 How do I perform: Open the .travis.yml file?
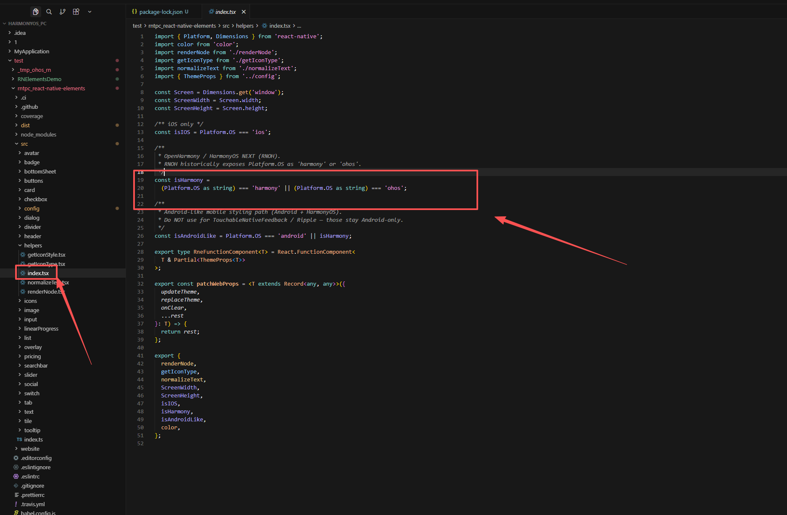(x=33, y=504)
